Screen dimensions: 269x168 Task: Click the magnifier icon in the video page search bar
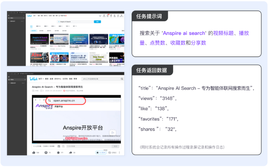point(122,79)
